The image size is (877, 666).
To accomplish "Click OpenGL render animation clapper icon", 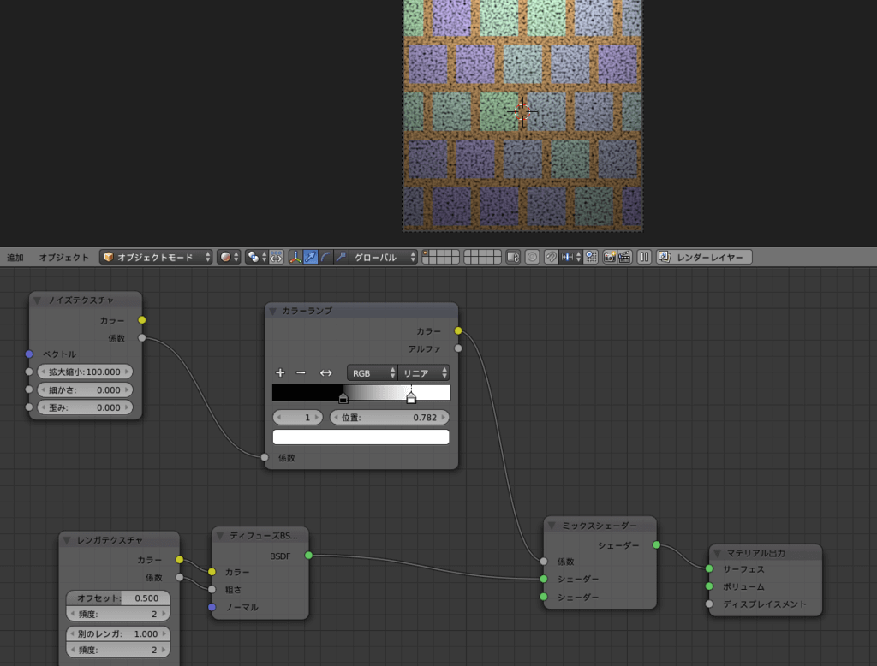I will (624, 257).
